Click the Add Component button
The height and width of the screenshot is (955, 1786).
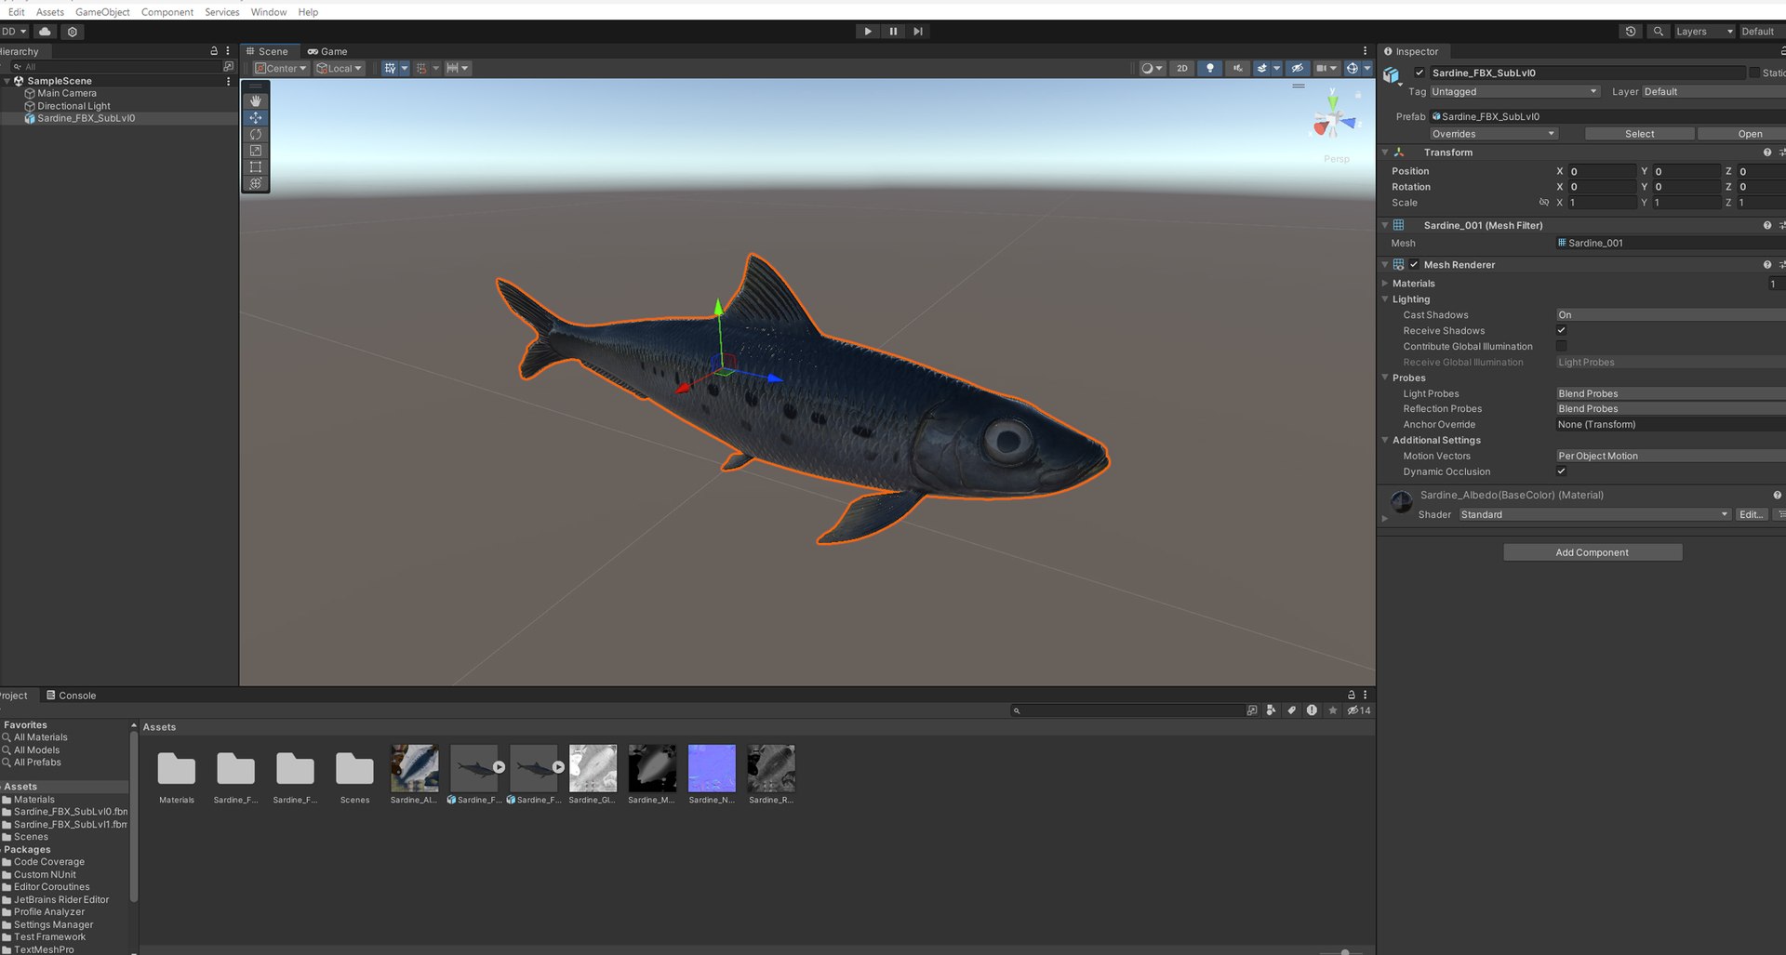pyautogui.click(x=1593, y=552)
